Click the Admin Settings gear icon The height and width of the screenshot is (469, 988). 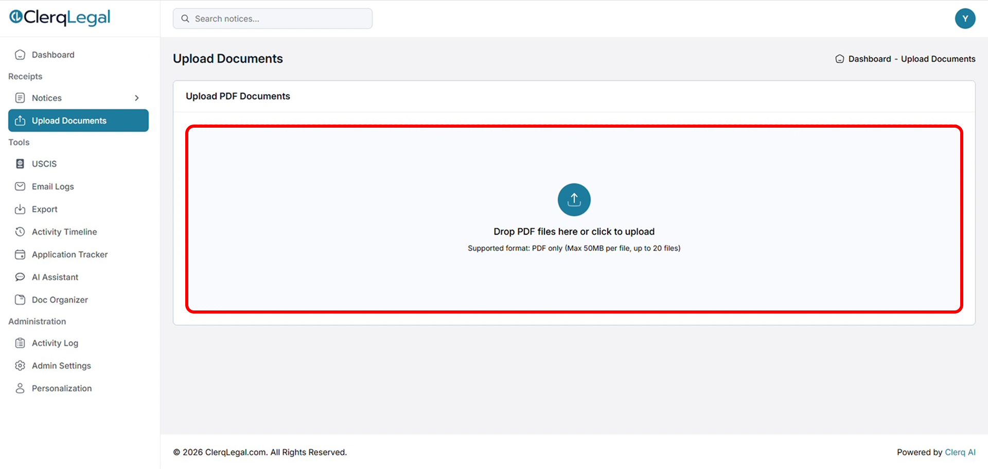tap(20, 366)
